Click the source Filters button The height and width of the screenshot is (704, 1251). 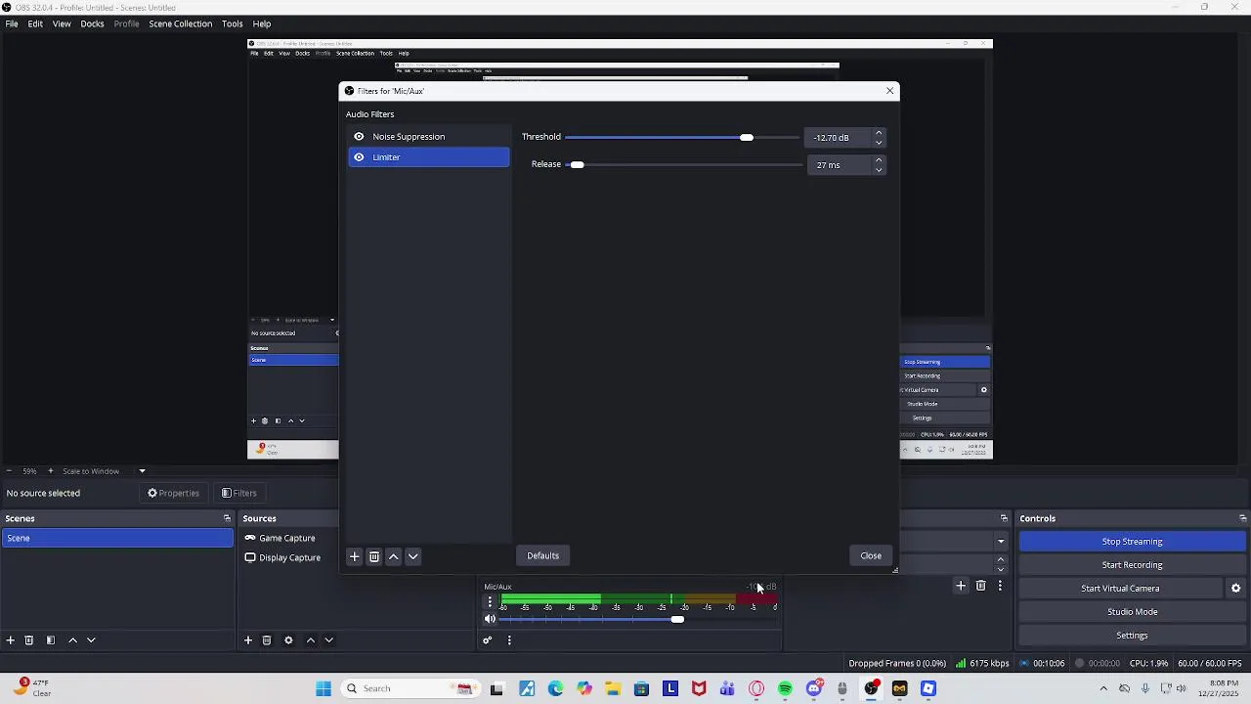pos(239,493)
